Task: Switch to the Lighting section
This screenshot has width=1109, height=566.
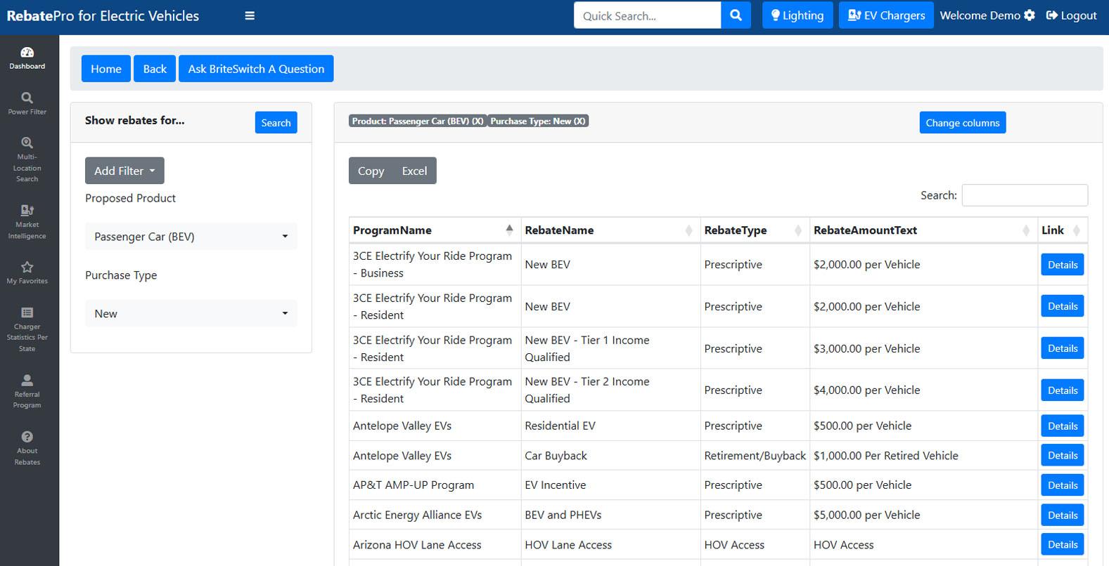Action: click(797, 15)
